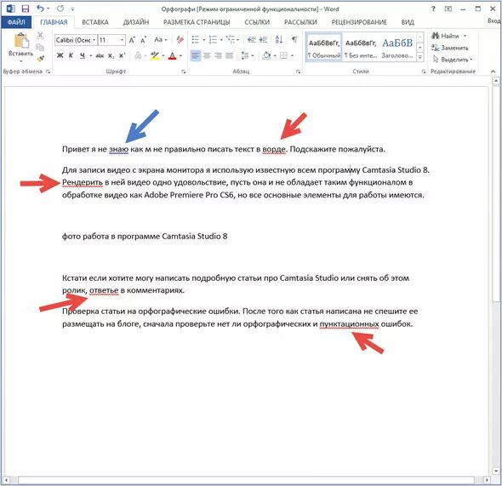Switch to the РЕЦЕНЗИРОВАНИЕ tab
Viewport: 502px width, 486px height.
pyautogui.click(x=359, y=22)
